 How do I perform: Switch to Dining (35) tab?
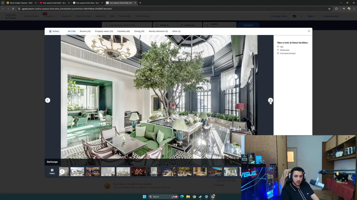tap(139, 31)
